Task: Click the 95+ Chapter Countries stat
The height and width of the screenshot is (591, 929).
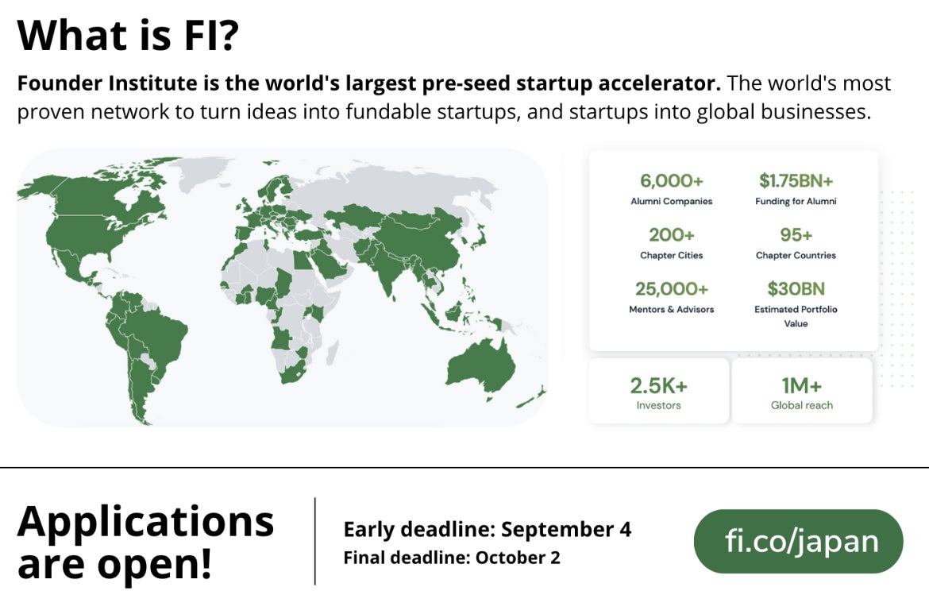Action: [796, 243]
